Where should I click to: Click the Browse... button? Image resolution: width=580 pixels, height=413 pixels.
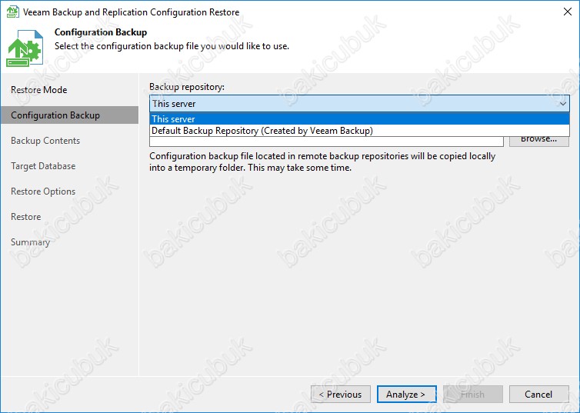539,142
